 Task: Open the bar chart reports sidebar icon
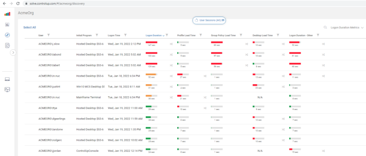[x=7, y=25]
